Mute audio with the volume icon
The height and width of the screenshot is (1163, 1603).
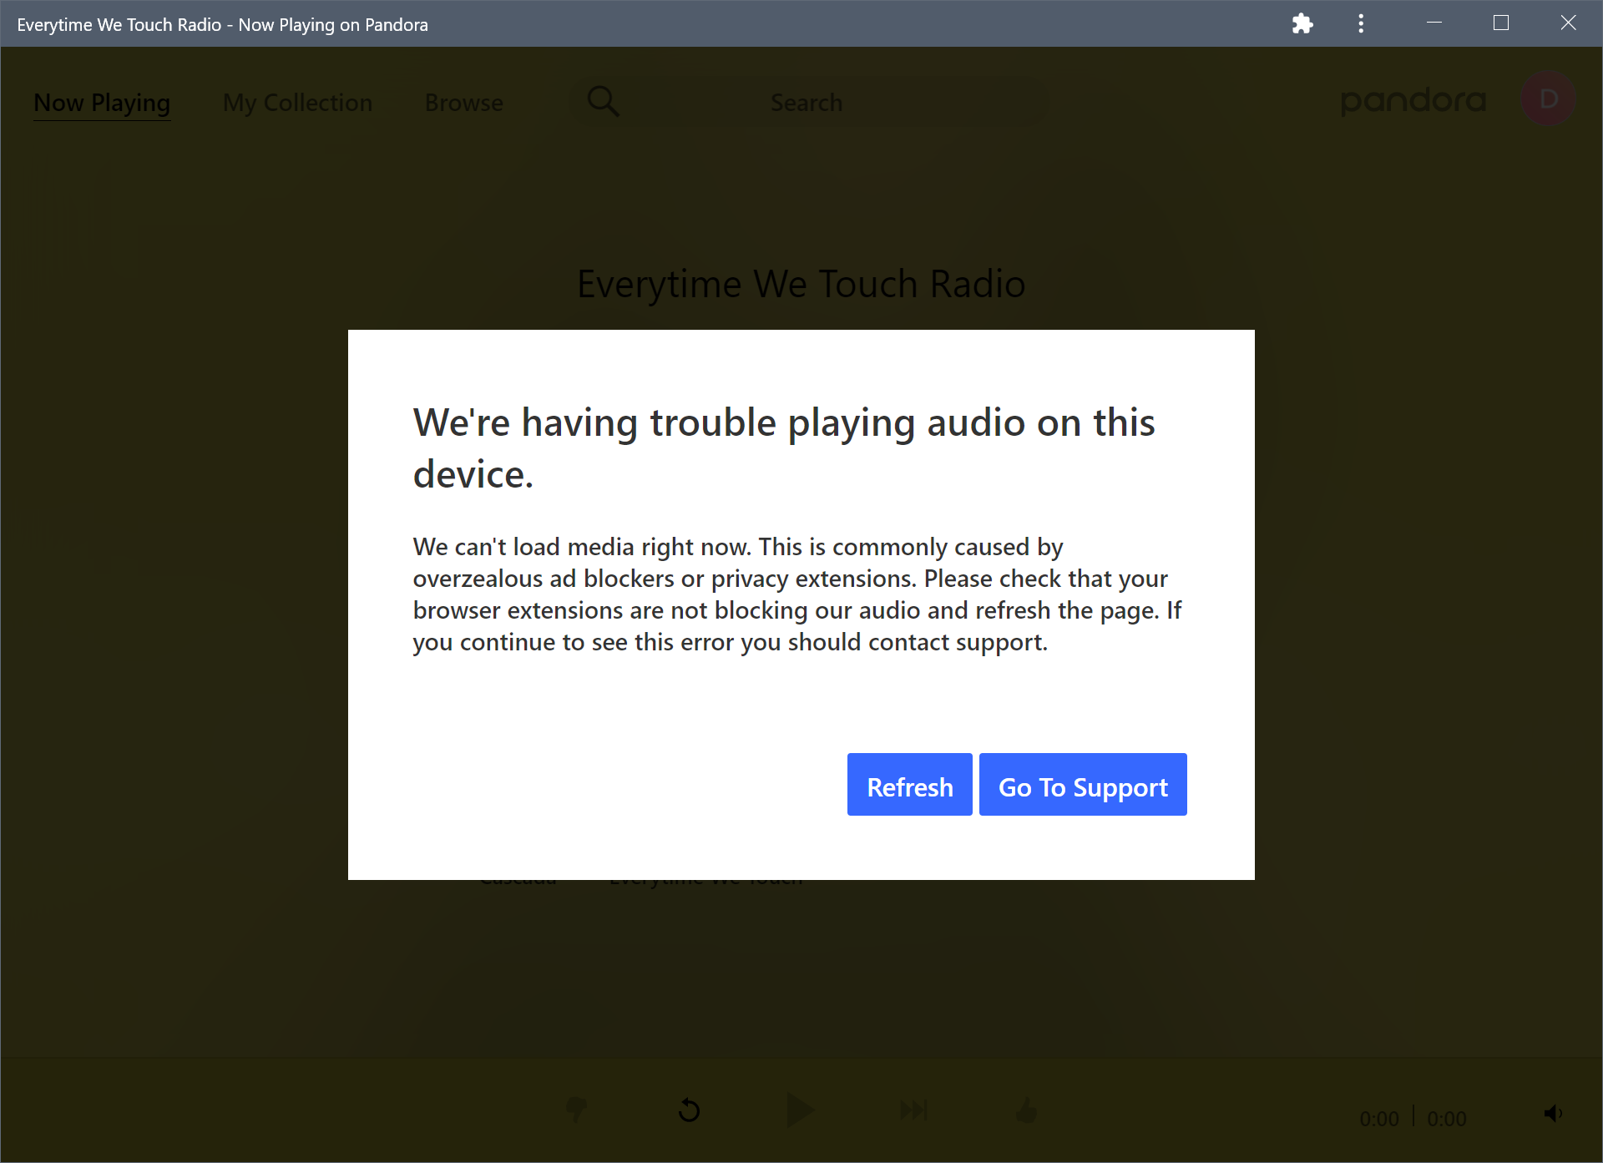click(1553, 1113)
